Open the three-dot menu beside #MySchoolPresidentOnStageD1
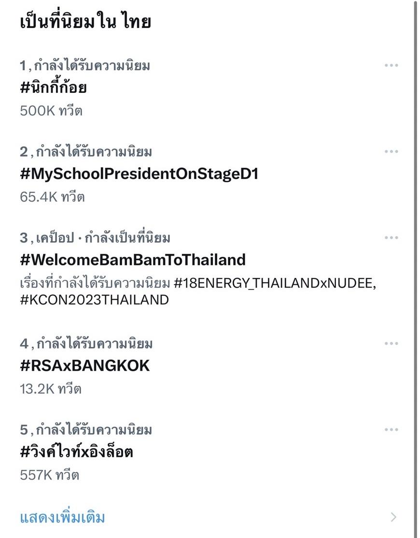420x538 pixels. 391,152
